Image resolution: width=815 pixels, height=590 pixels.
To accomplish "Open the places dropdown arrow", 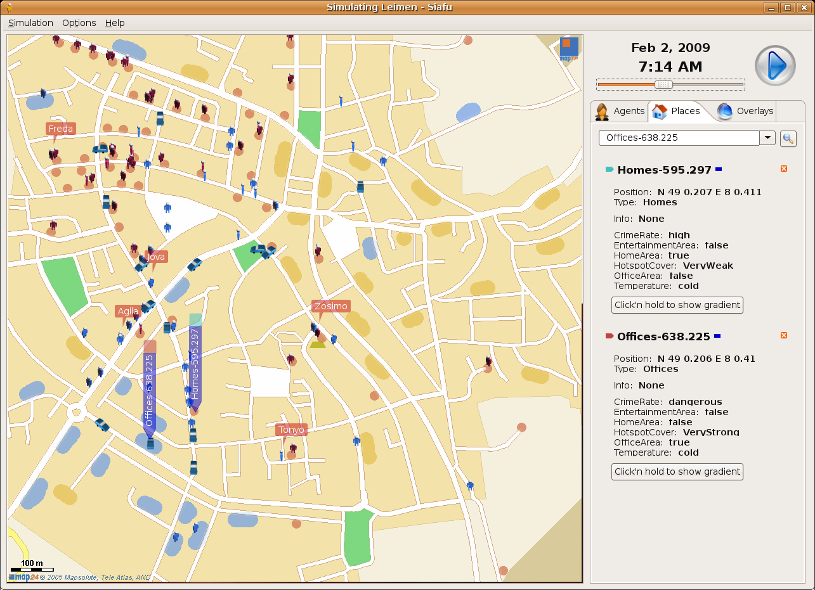I will coord(767,138).
